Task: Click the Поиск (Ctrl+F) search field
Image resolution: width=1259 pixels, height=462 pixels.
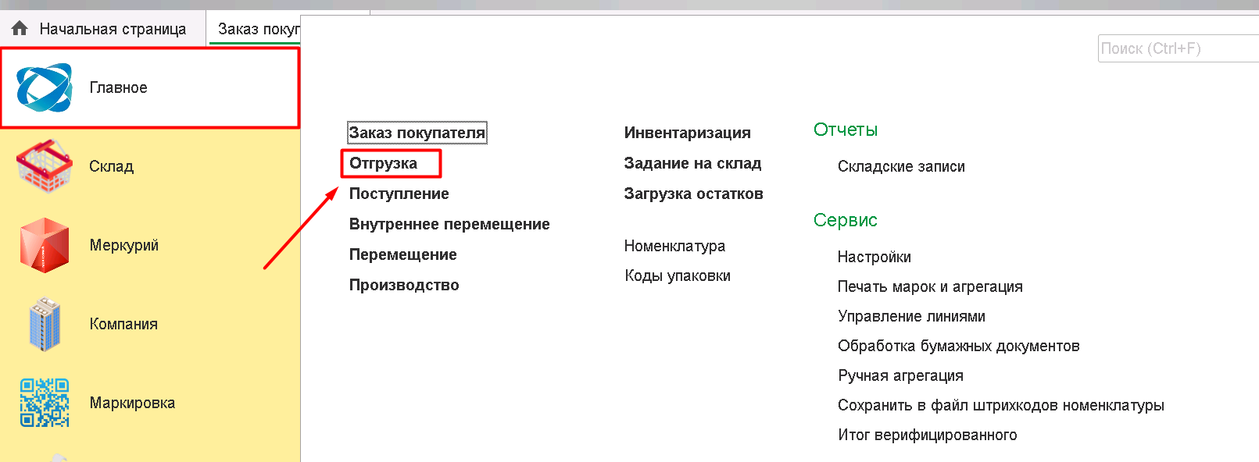Action: [1178, 48]
